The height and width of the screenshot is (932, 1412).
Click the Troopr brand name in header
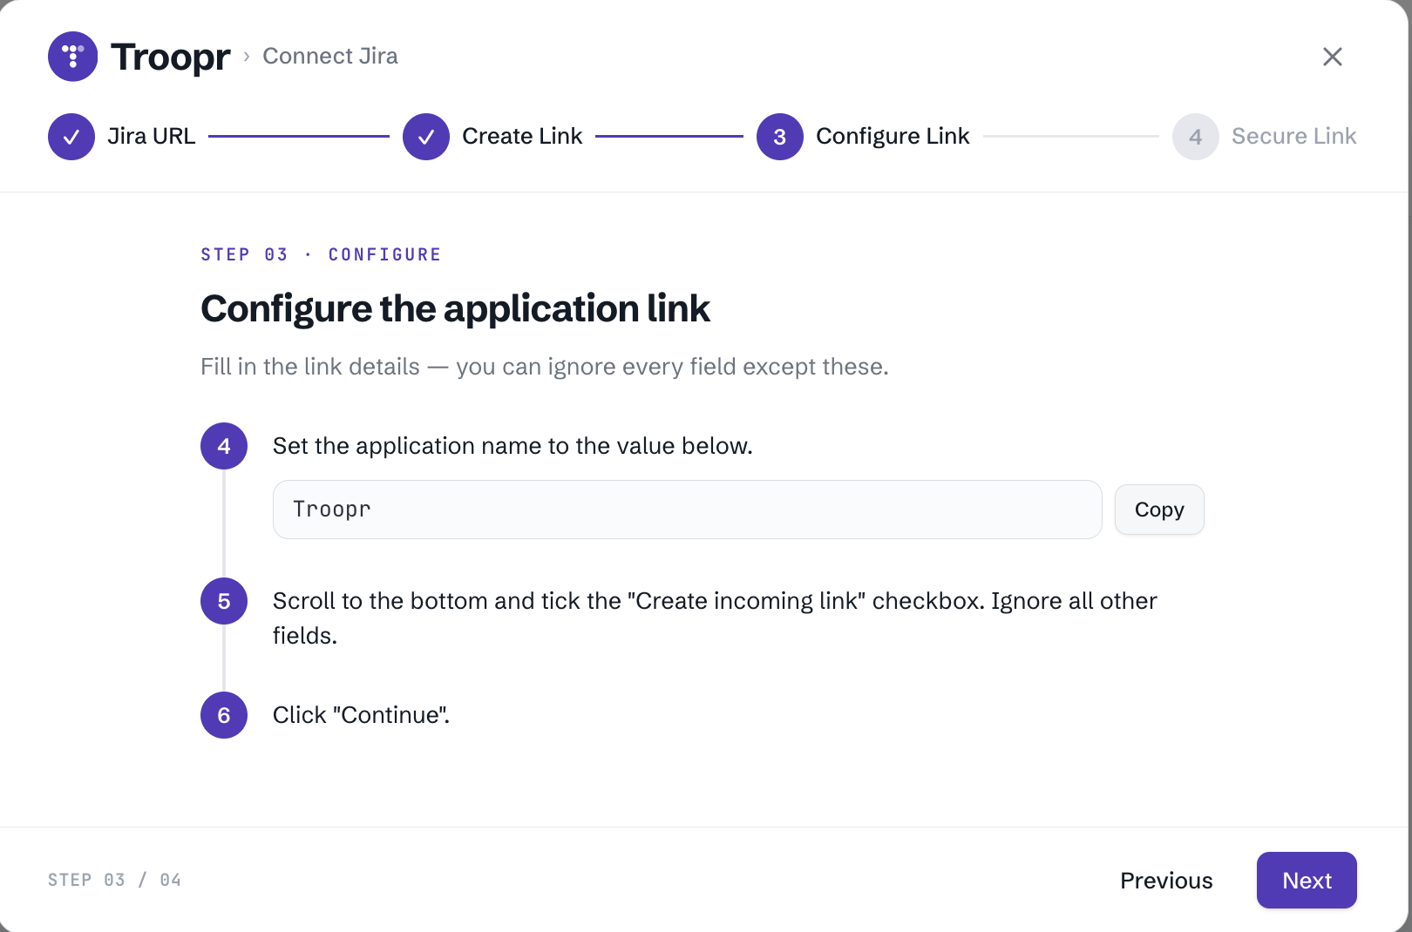(171, 57)
